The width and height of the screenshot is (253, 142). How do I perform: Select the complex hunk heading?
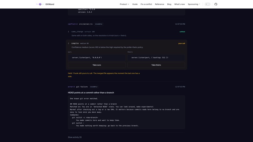pos(75,43)
